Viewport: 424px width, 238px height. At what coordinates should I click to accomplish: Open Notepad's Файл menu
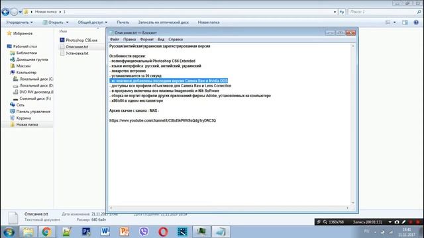(115, 40)
